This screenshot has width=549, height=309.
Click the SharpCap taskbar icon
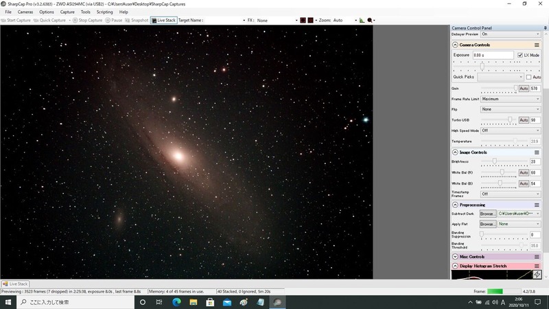277,302
